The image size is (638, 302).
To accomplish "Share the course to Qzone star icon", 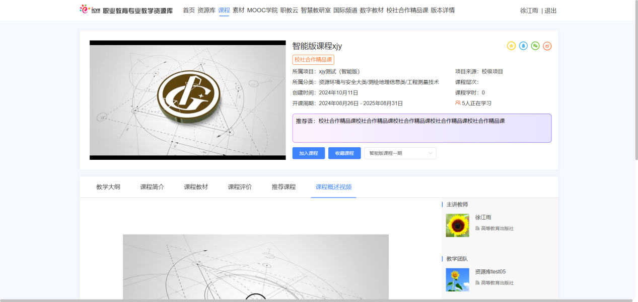I will (511, 46).
